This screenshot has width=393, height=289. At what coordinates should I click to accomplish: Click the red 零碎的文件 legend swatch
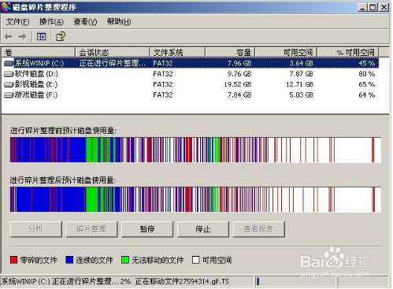(x=13, y=260)
